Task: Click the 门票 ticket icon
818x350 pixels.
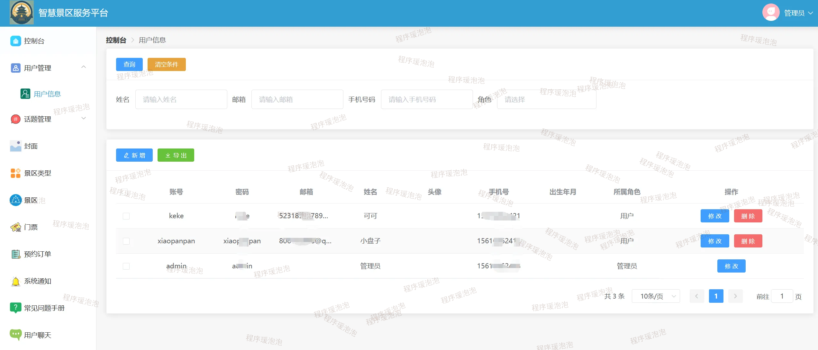Action: point(15,227)
